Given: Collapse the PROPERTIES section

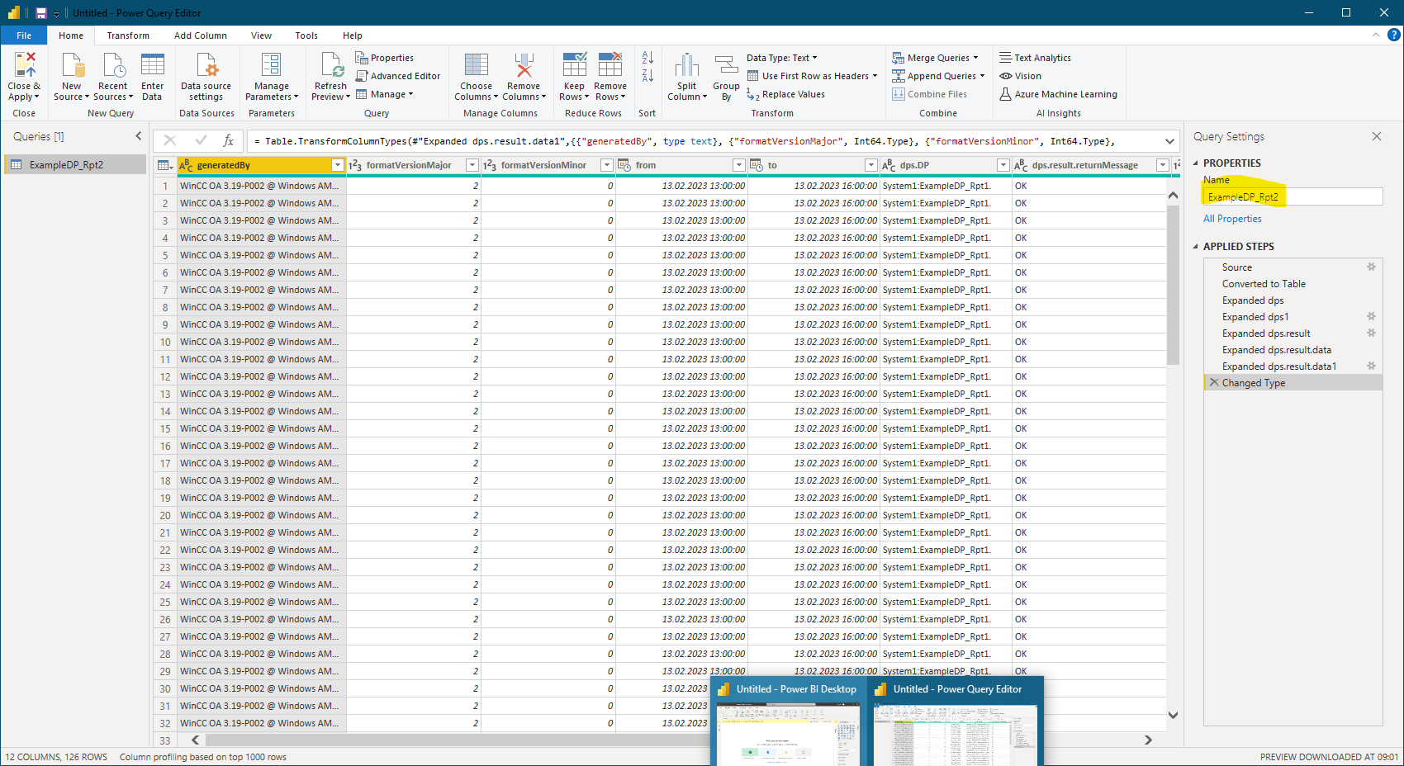Looking at the screenshot, I should [x=1195, y=163].
